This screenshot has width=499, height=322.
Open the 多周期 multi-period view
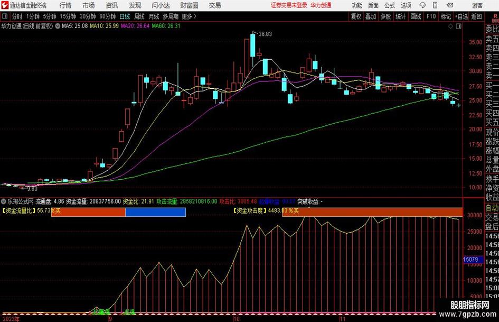tap(171, 16)
